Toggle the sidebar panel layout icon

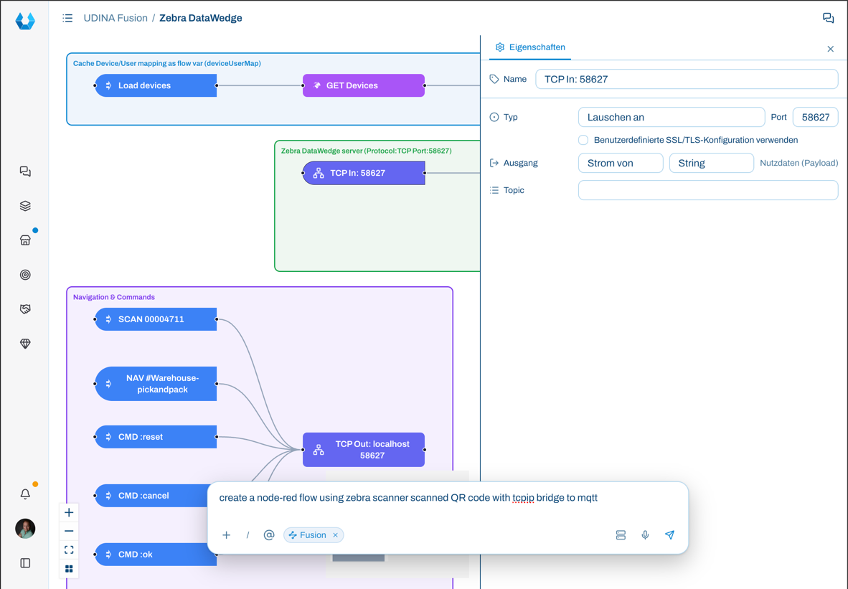[x=25, y=563]
